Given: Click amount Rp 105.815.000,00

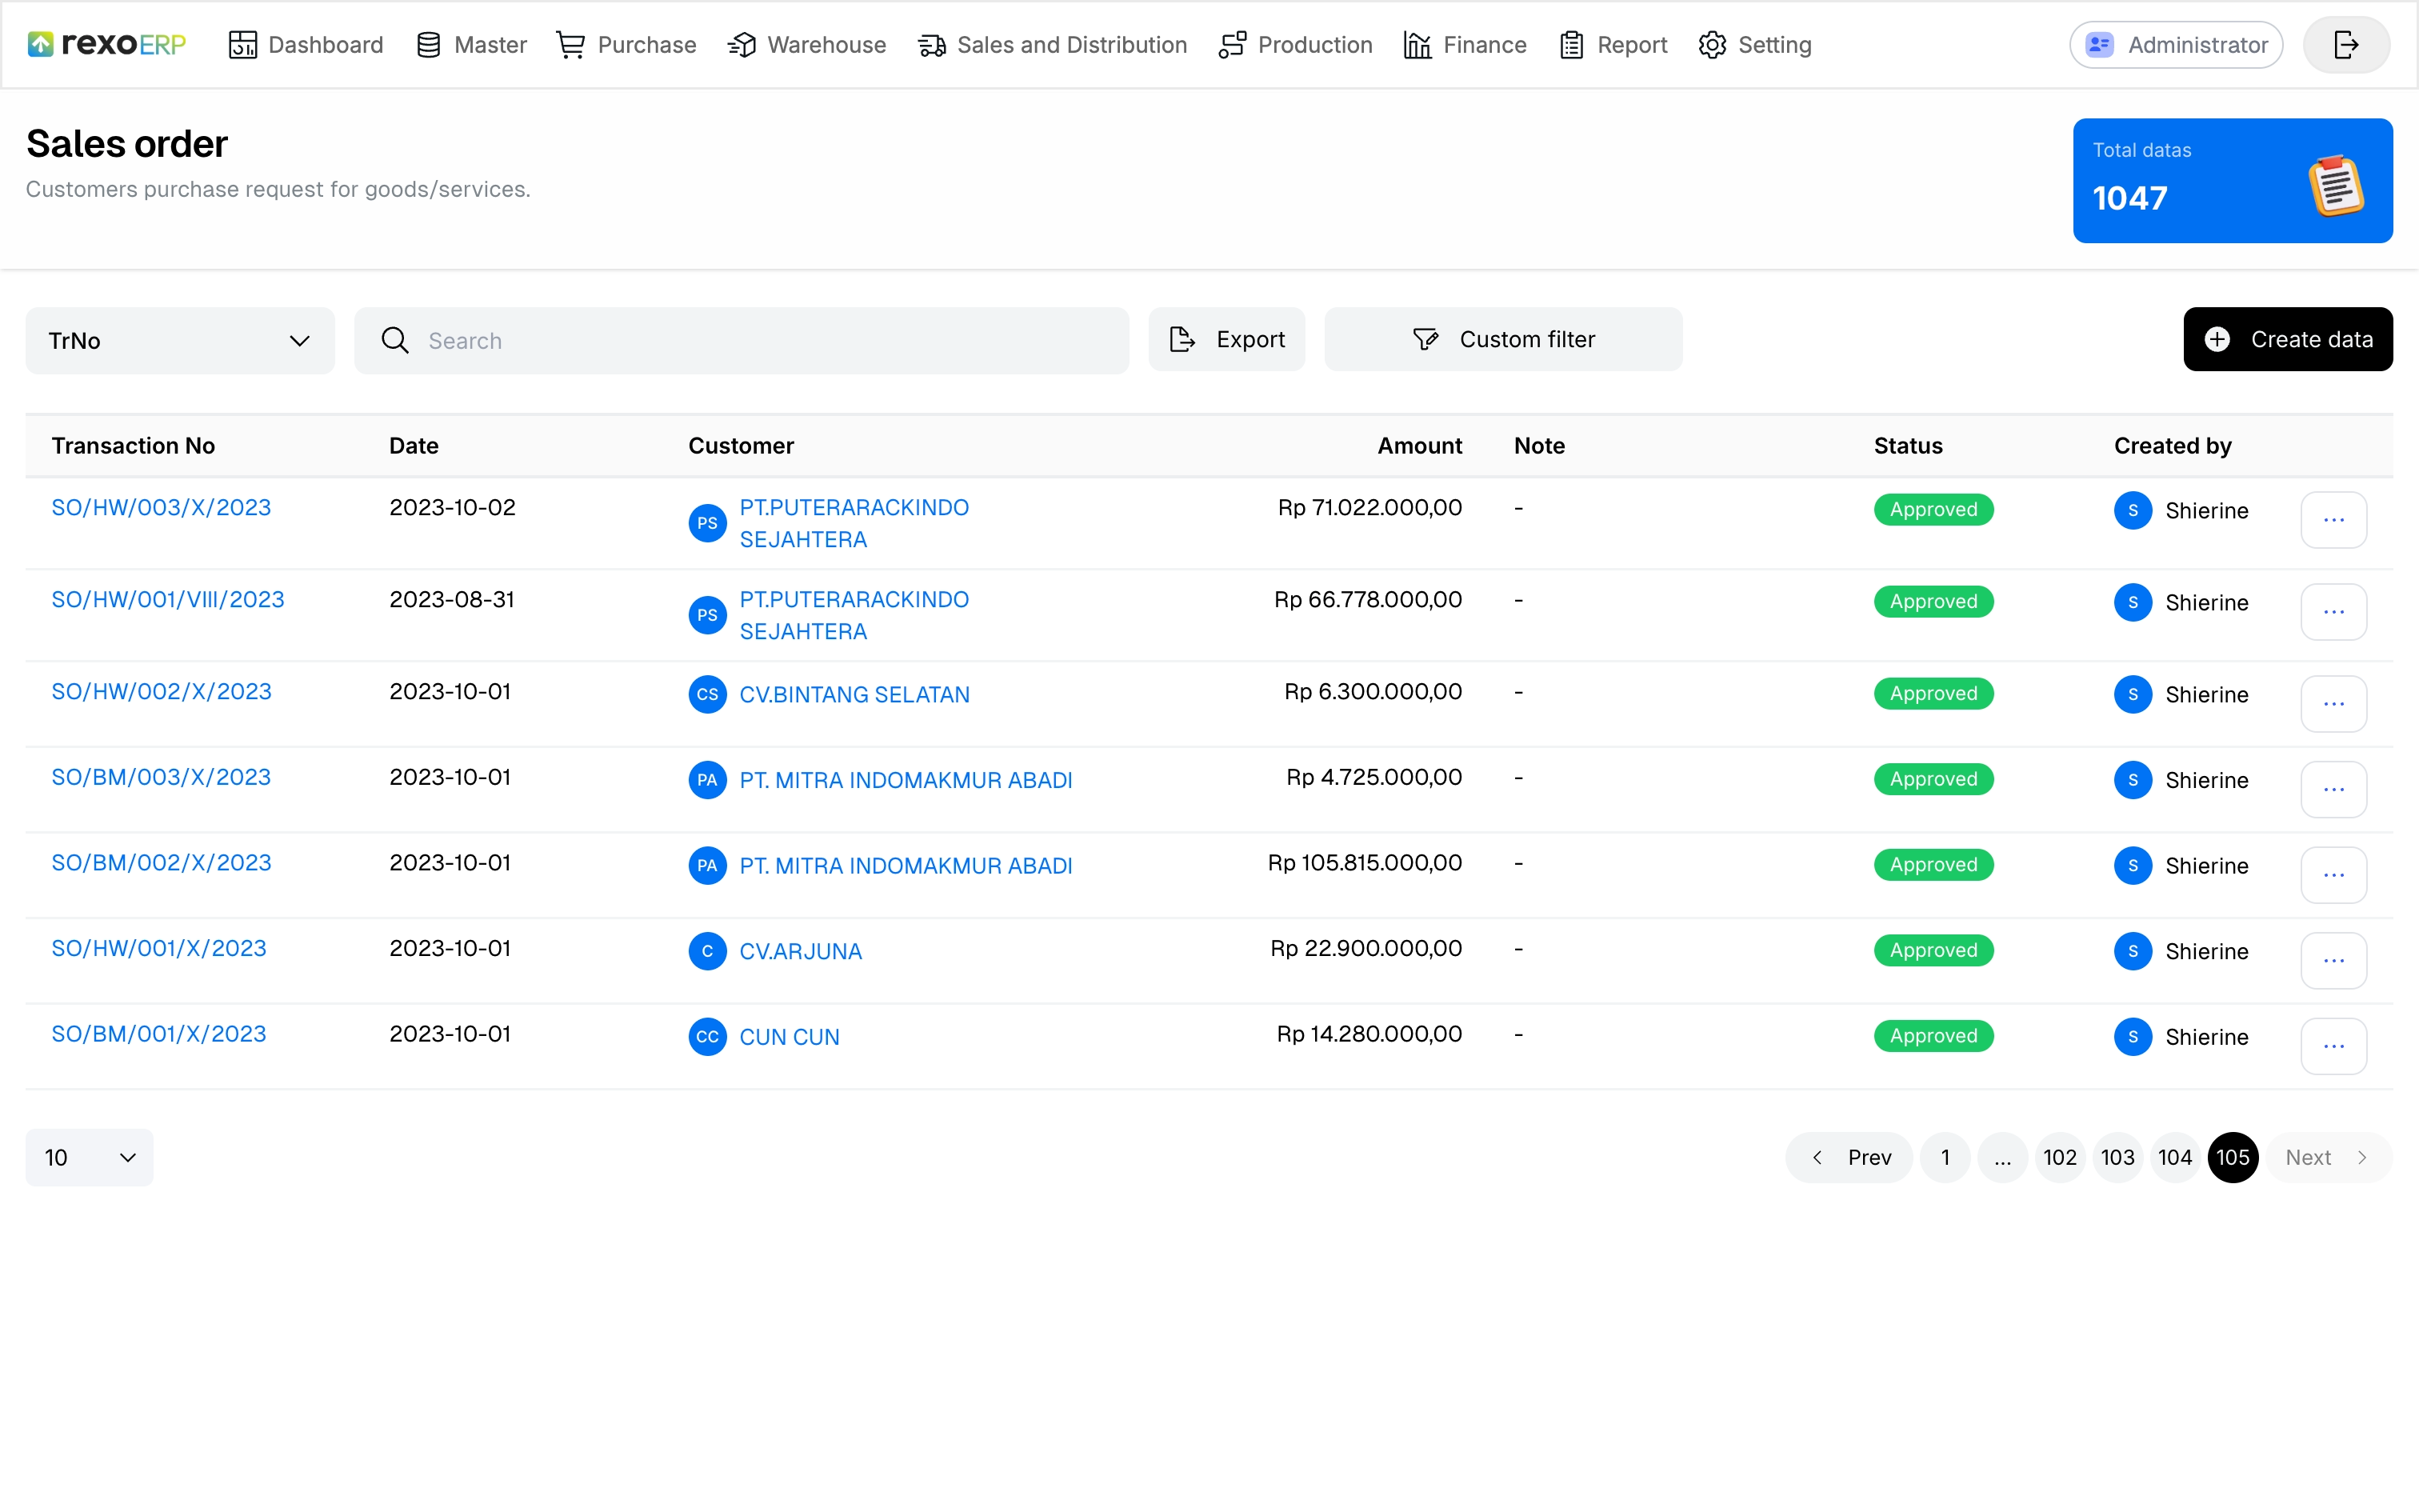Looking at the screenshot, I should coord(1365,863).
